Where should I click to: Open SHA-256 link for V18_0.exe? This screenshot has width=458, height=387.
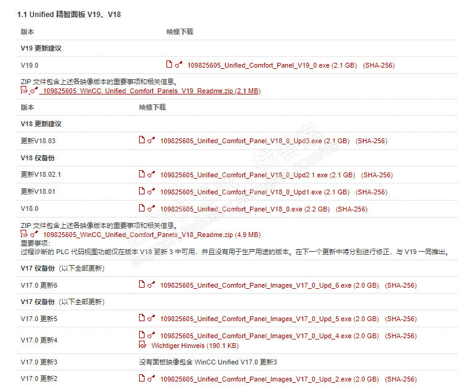coord(351,209)
